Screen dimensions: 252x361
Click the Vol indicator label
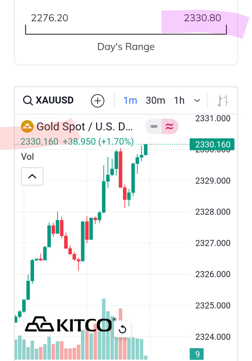pyautogui.click(x=28, y=156)
